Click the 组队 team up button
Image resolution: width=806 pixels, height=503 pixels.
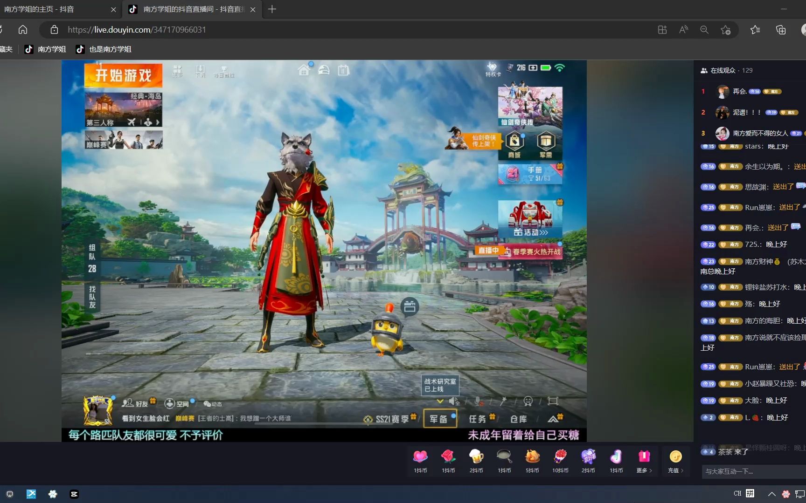(92, 258)
